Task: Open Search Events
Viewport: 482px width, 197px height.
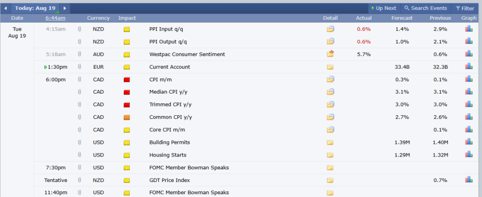Action: click(425, 8)
